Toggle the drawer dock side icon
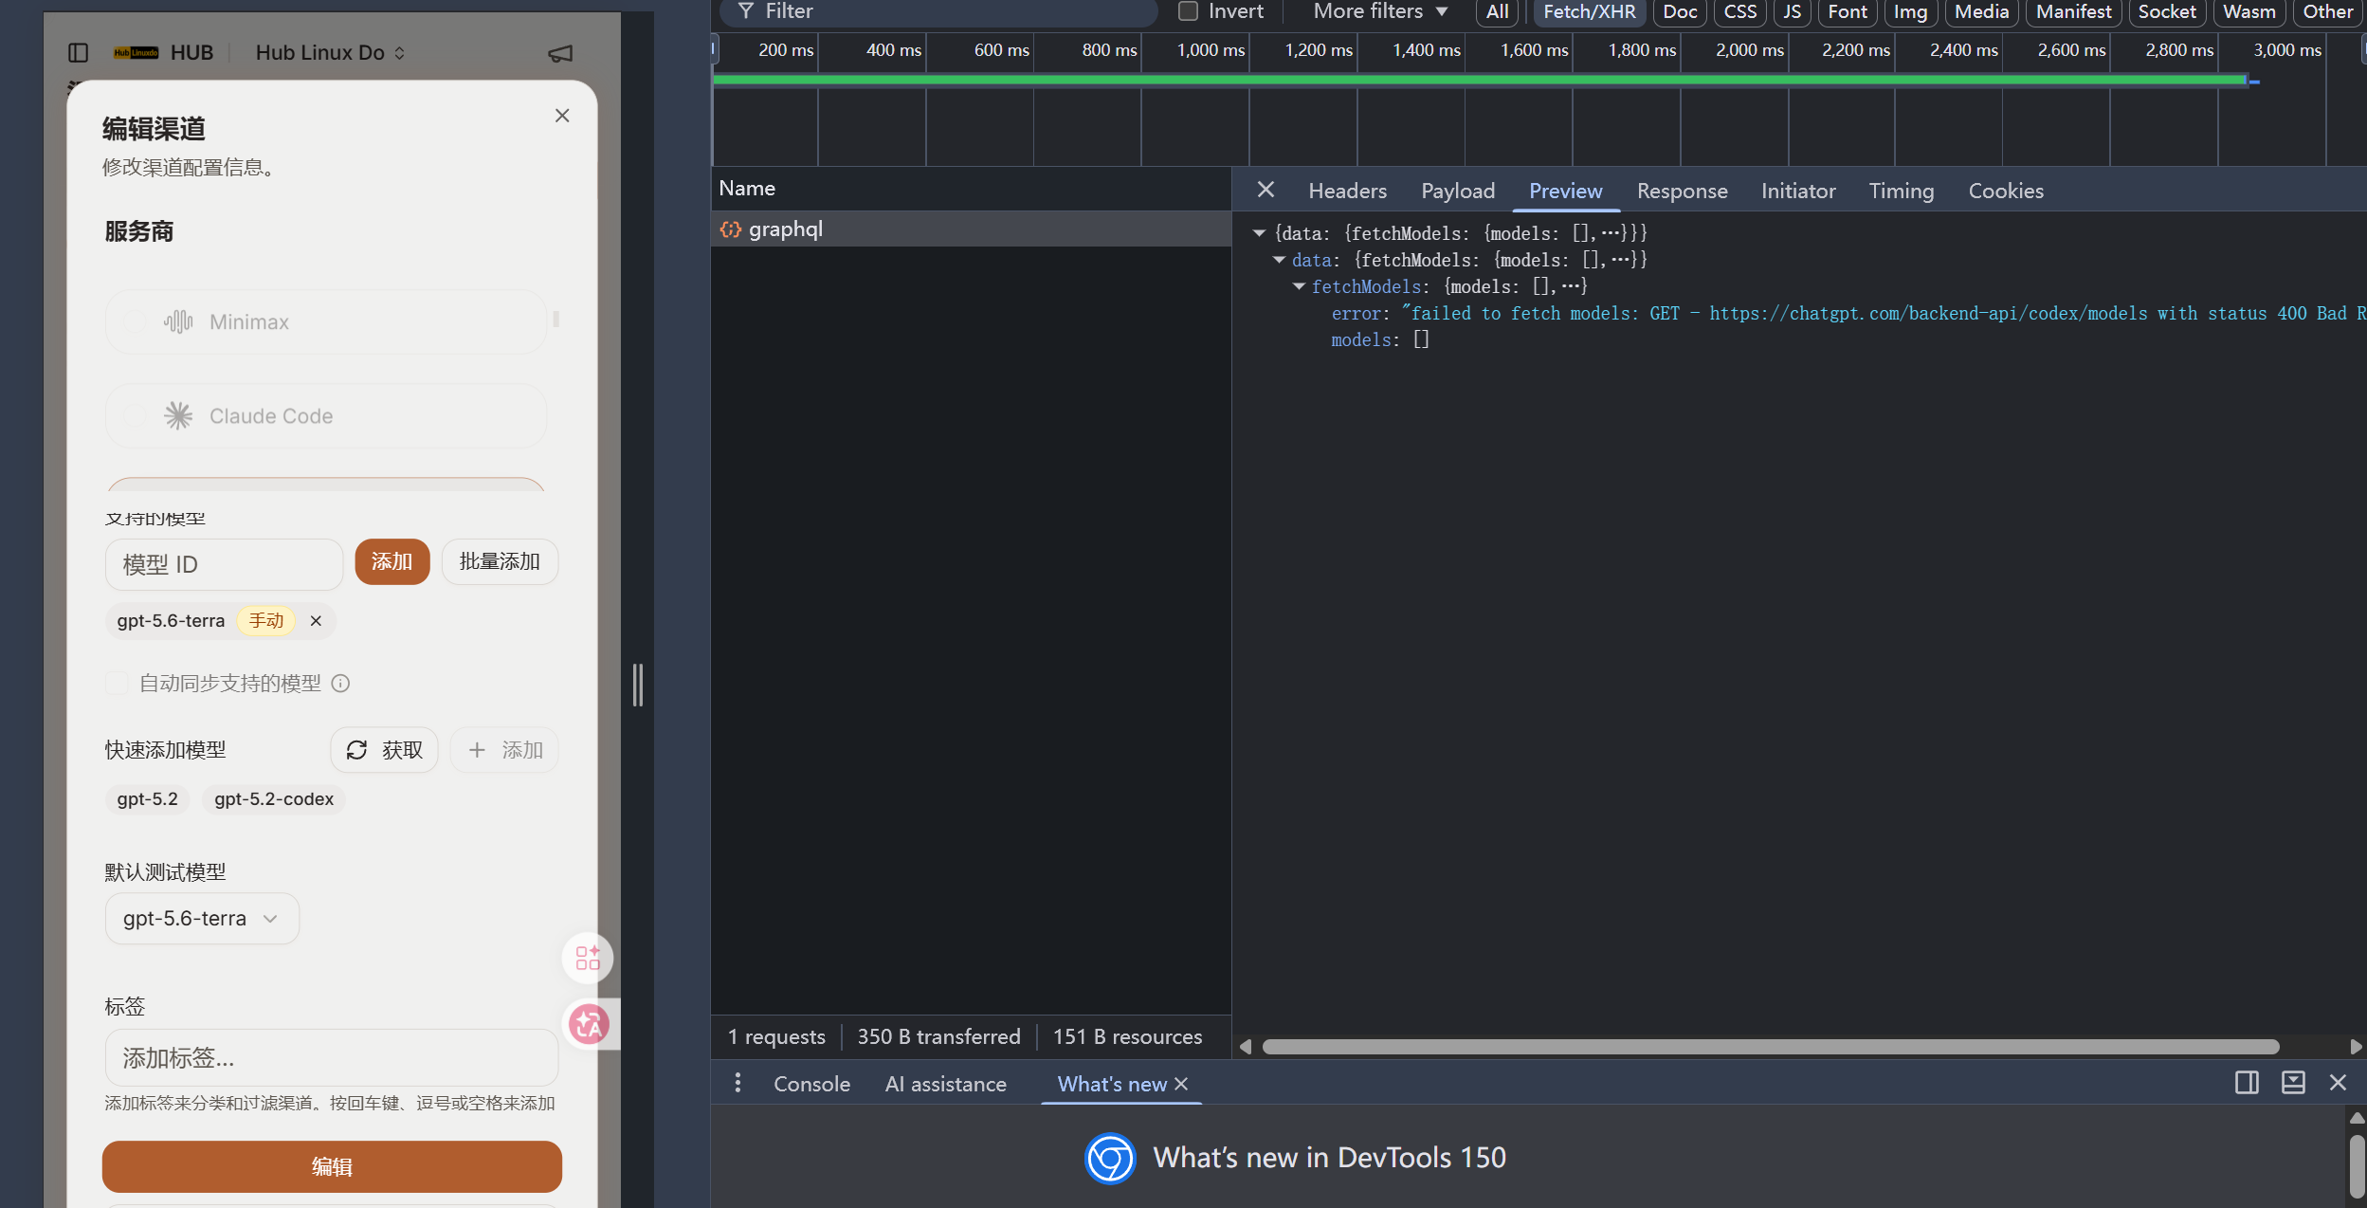The image size is (2367, 1208). coord(2247,1083)
